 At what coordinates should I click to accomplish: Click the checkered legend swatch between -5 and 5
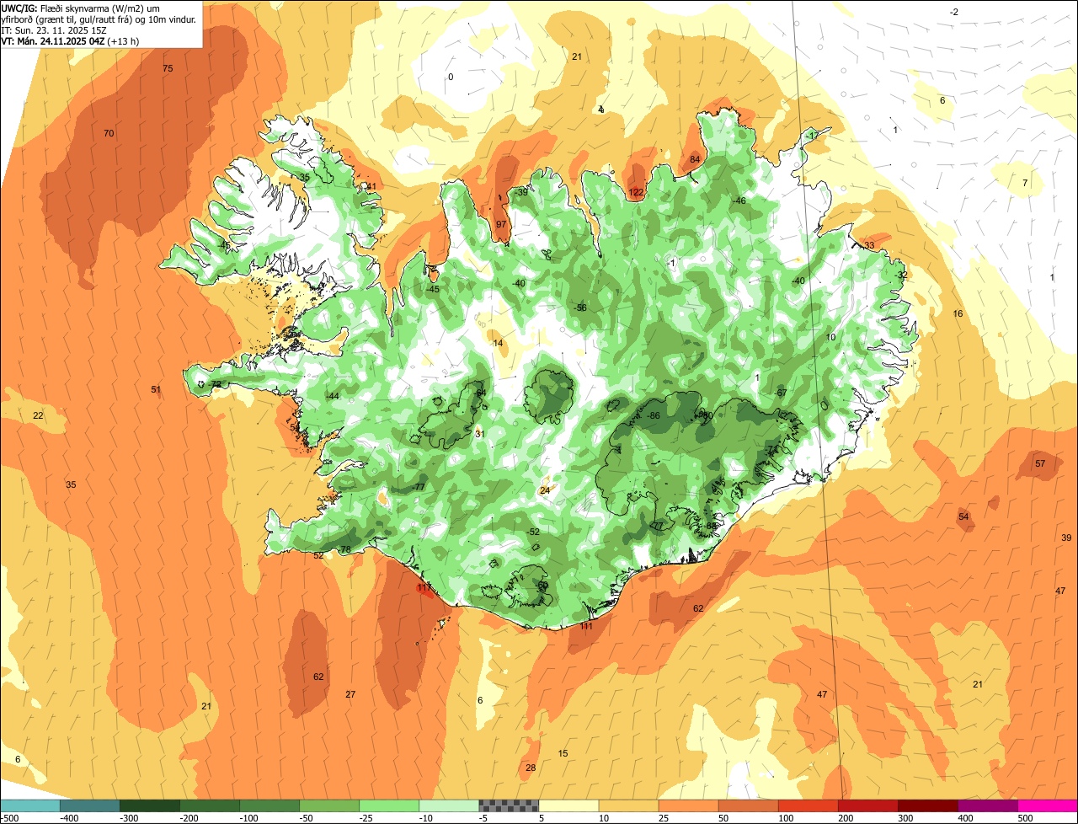509,805
